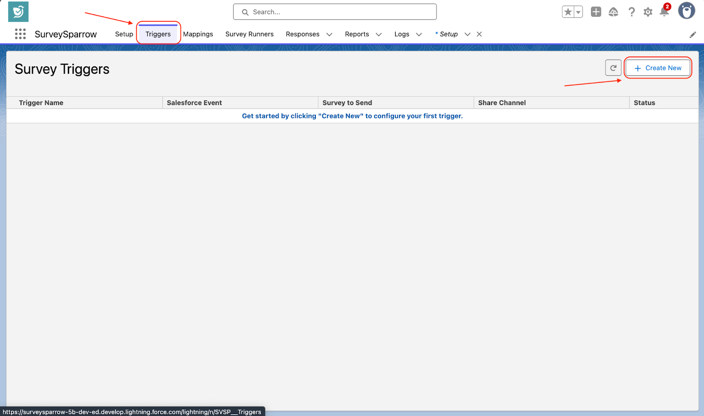Viewport: 704px width, 416px height.
Task: Expand the Favorites list dropdown arrow
Action: pyautogui.click(x=578, y=12)
